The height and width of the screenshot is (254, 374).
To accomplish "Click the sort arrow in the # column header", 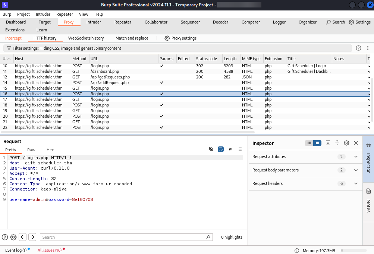I will pyautogui.click(x=9, y=59).
